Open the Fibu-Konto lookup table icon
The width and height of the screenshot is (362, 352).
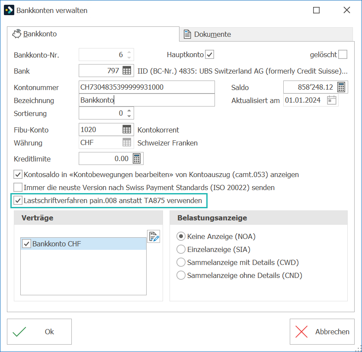[127, 129]
